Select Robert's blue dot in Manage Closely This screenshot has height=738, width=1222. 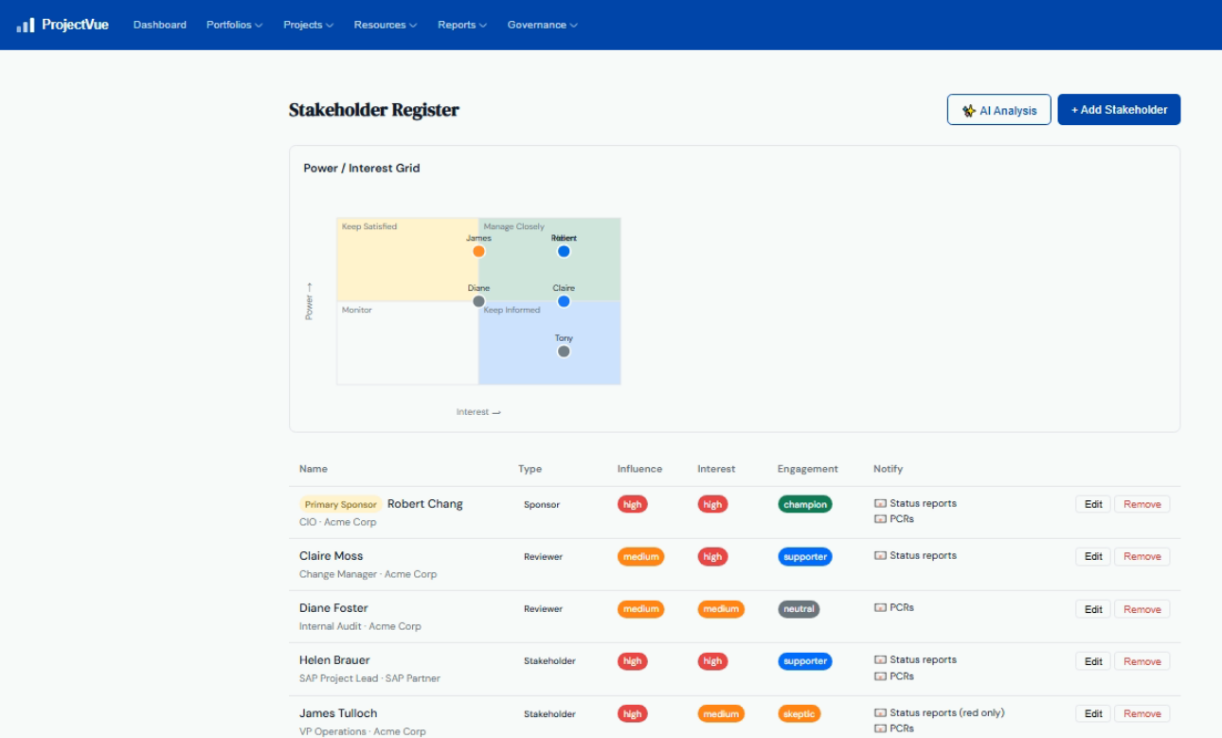564,251
